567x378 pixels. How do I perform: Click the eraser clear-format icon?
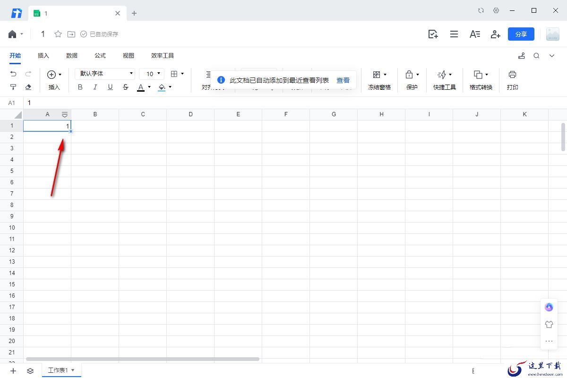click(28, 87)
